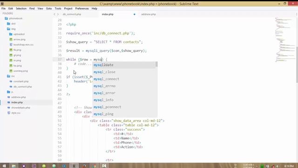This screenshot has height=168, width=298.
Task: Click the Sublime Text taskbar button
Action: click(74, 166)
